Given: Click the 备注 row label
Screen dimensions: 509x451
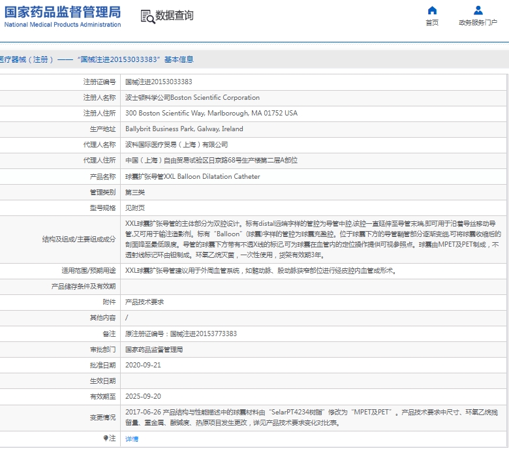Looking at the screenshot, I should [x=109, y=334].
